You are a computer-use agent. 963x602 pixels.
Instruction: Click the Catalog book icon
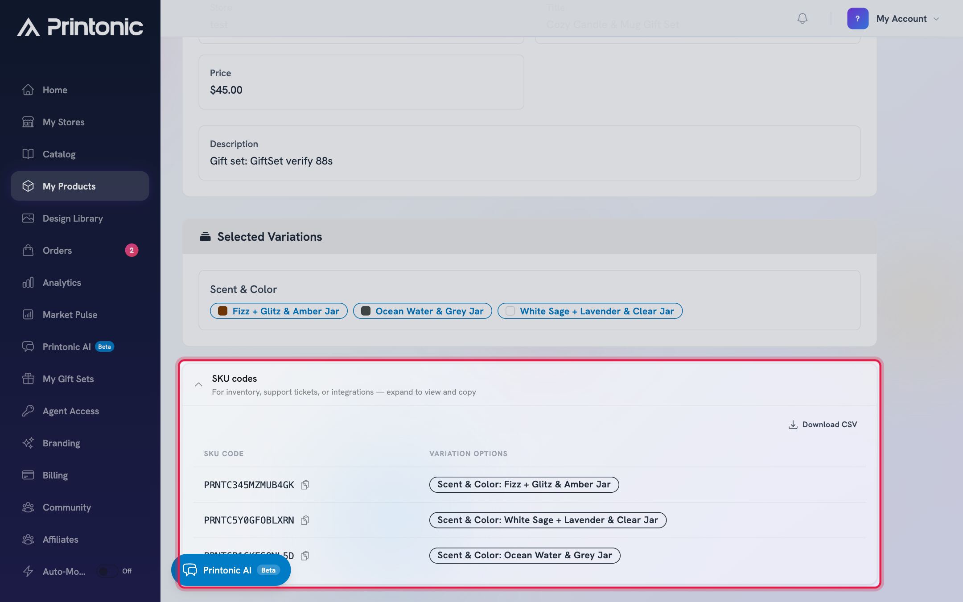pos(28,154)
